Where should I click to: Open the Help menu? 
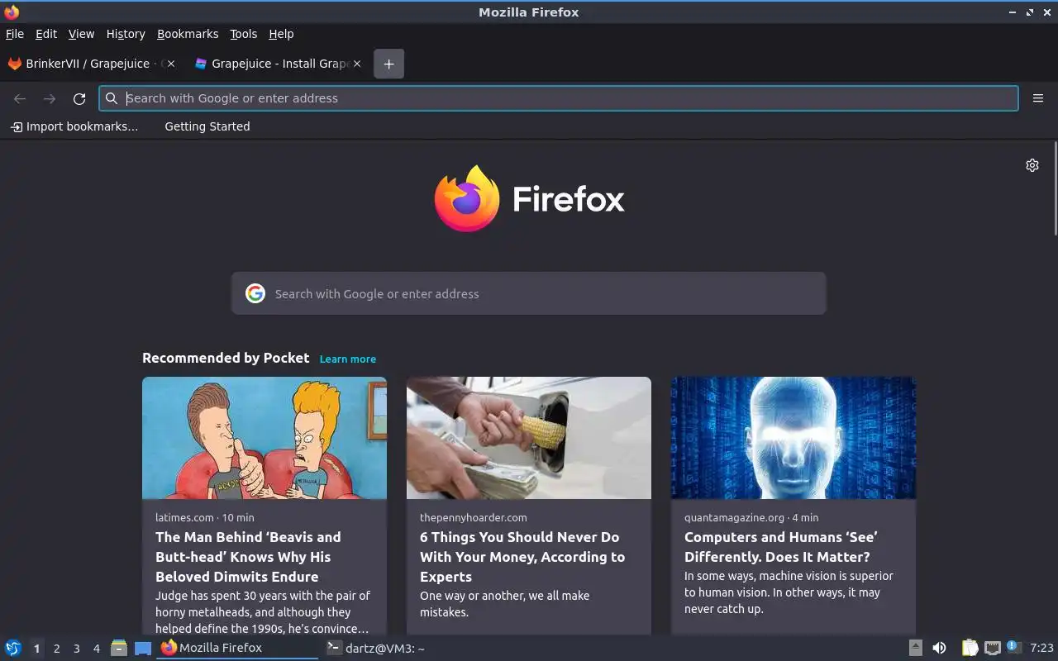pos(281,34)
